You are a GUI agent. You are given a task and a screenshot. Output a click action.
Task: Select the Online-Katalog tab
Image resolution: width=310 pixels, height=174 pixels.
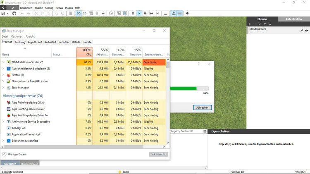pyautogui.click(x=30, y=163)
